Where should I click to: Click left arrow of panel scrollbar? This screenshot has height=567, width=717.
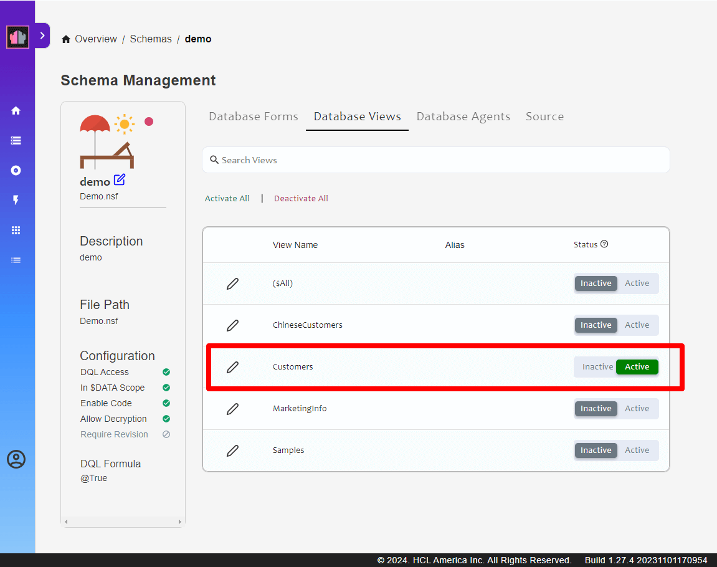(x=66, y=522)
